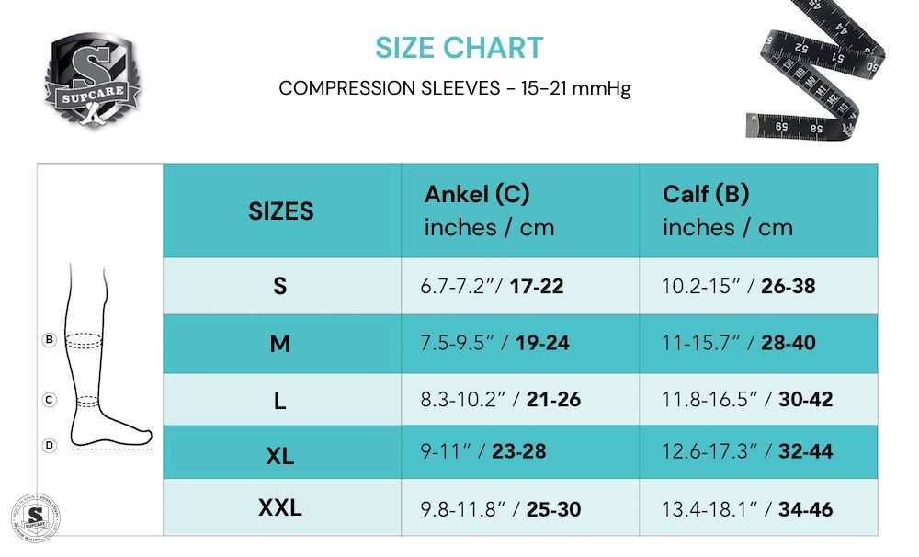Click the circled B calf marker
Viewport: 919px width, 557px height.
[x=50, y=340]
